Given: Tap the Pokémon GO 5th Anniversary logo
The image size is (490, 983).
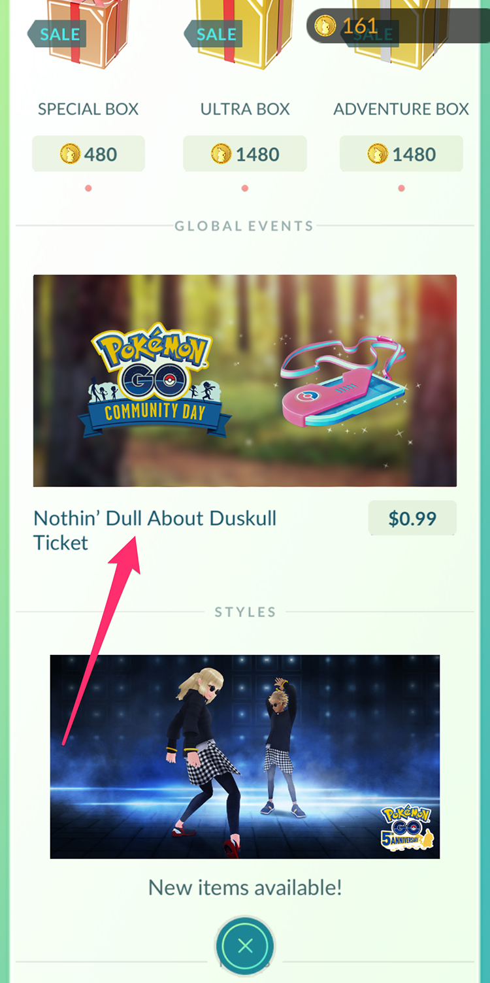Looking at the screenshot, I should pyautogui.click(x=408, y=827).
